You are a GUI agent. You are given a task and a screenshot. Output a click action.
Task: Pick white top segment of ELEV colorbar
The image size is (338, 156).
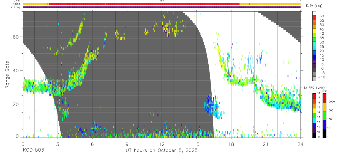tap(314, 13)
